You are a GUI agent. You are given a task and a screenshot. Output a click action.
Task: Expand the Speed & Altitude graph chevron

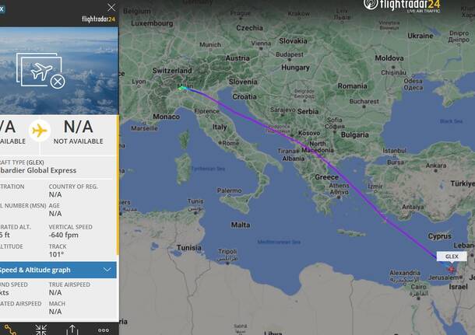pos(107,270)
